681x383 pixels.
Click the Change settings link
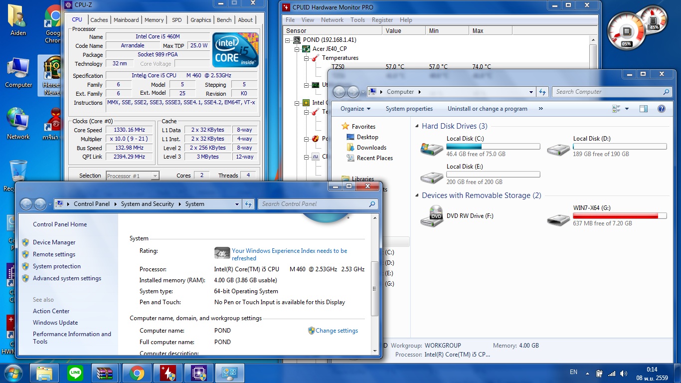pyautogui.click(x=337, y=331)
